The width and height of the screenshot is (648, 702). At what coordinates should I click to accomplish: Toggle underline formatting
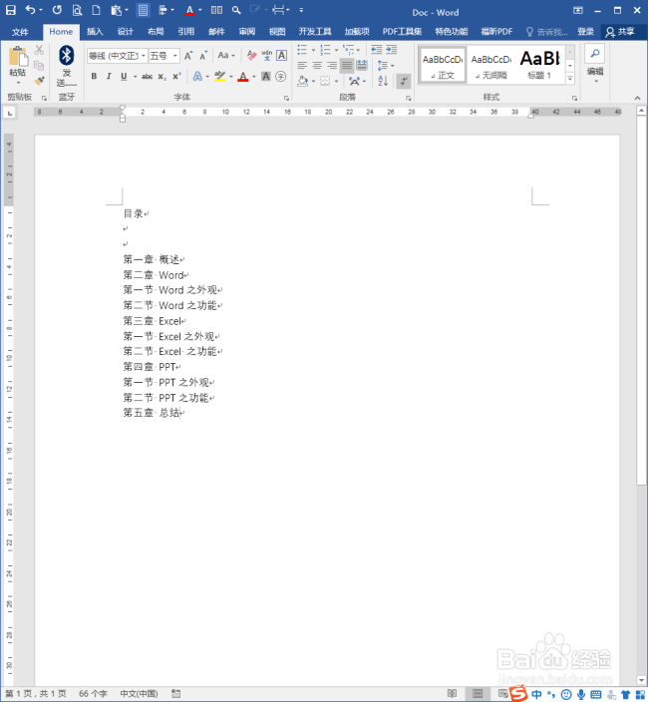click(x=124, y=77)
